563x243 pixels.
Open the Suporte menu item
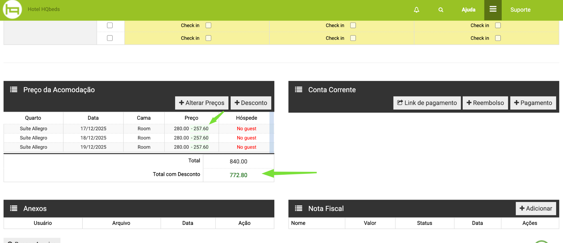coord(520,10)
